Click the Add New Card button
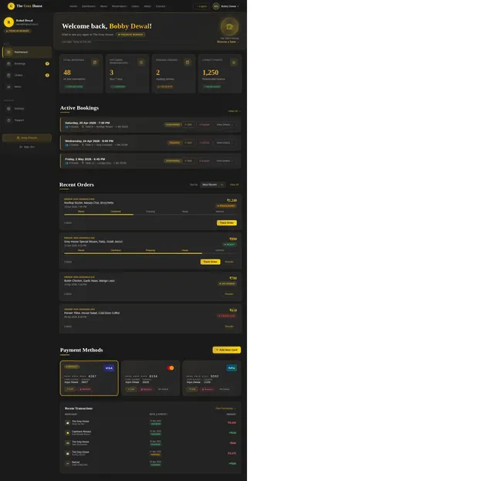Image resolution: width=494 pixels, height=481 pixels. click(x=226, y=350)
